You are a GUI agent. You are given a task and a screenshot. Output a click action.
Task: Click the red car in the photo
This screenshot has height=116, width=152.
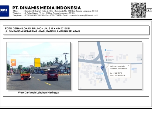click(53, 75)
